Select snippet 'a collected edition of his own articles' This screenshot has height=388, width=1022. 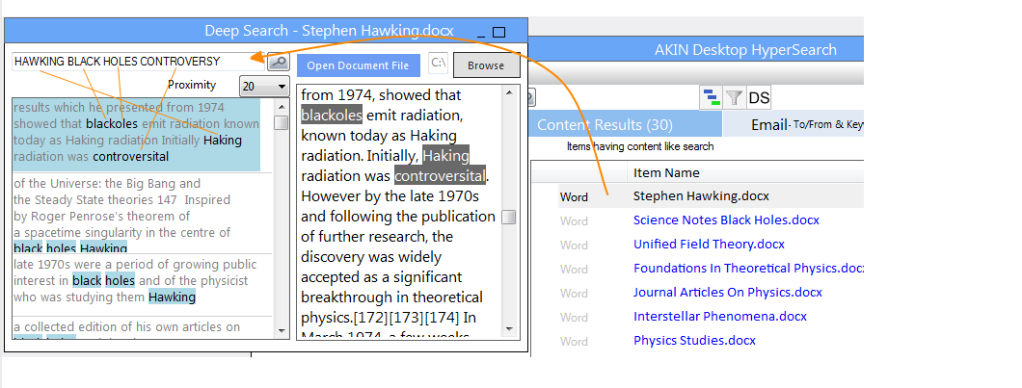[142, 328]
